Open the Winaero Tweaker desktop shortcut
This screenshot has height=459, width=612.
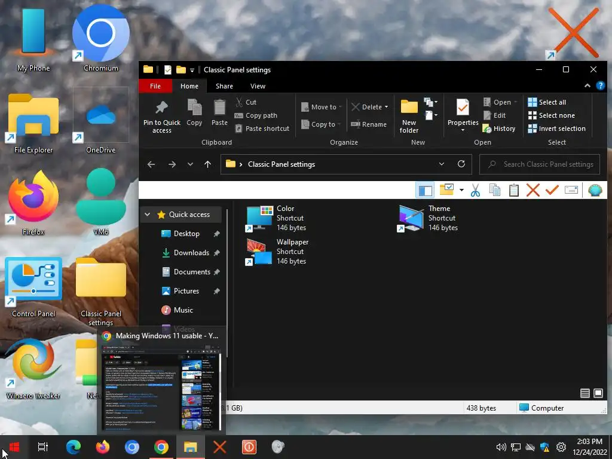click(x=33, y=369)
